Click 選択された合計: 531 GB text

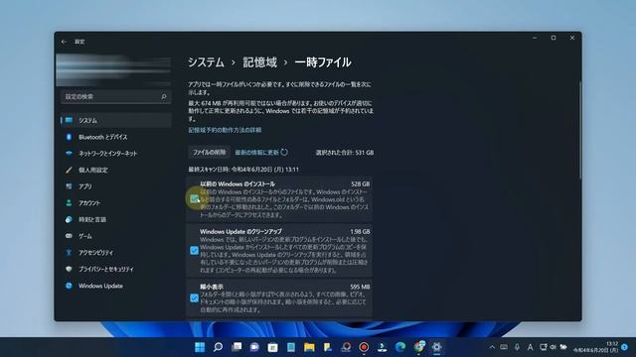[x=345, y=153]
